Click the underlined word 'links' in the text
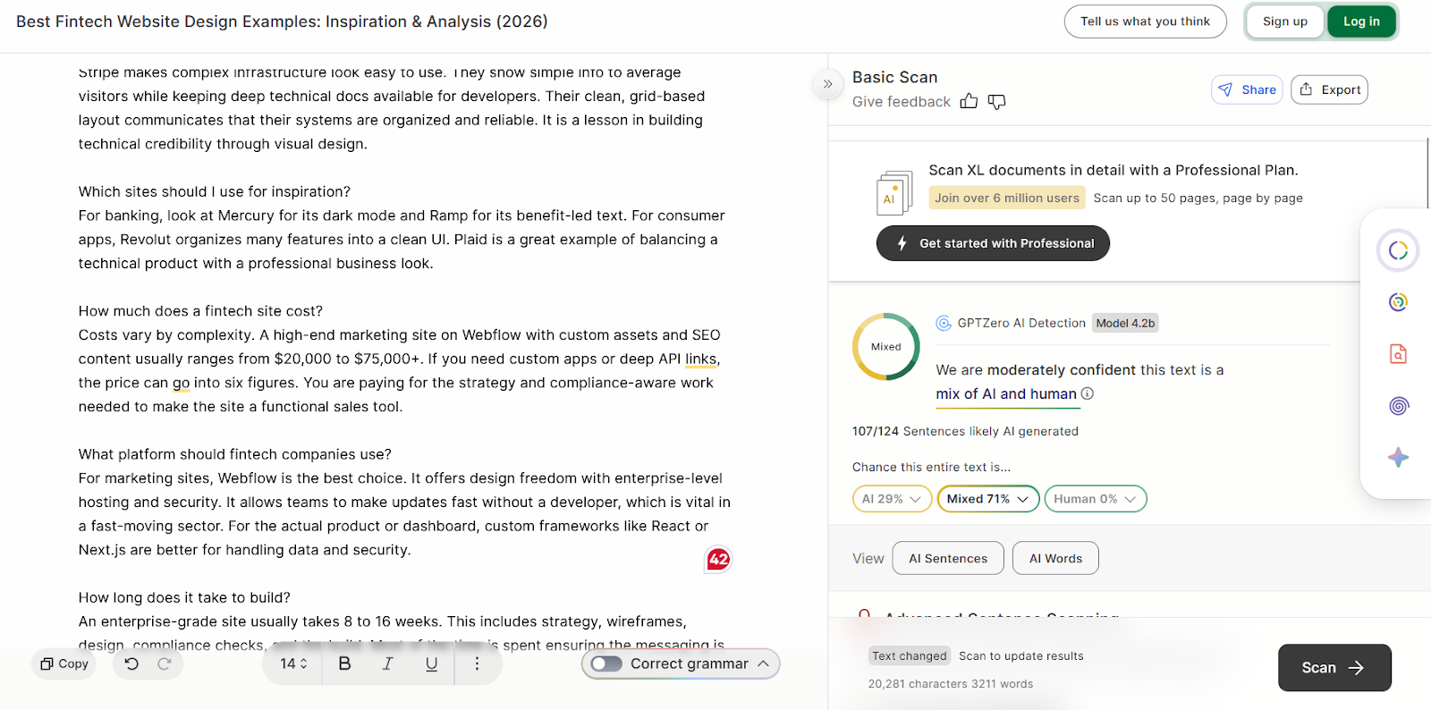 700,359
